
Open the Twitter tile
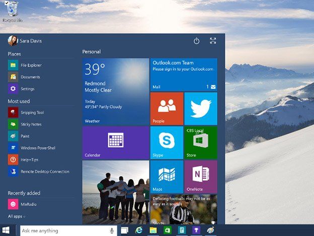(x=200, y=108)
